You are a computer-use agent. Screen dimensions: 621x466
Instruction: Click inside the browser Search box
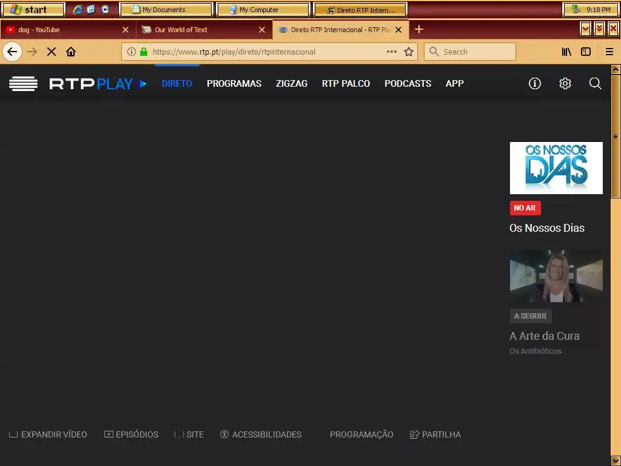point(470,52)
